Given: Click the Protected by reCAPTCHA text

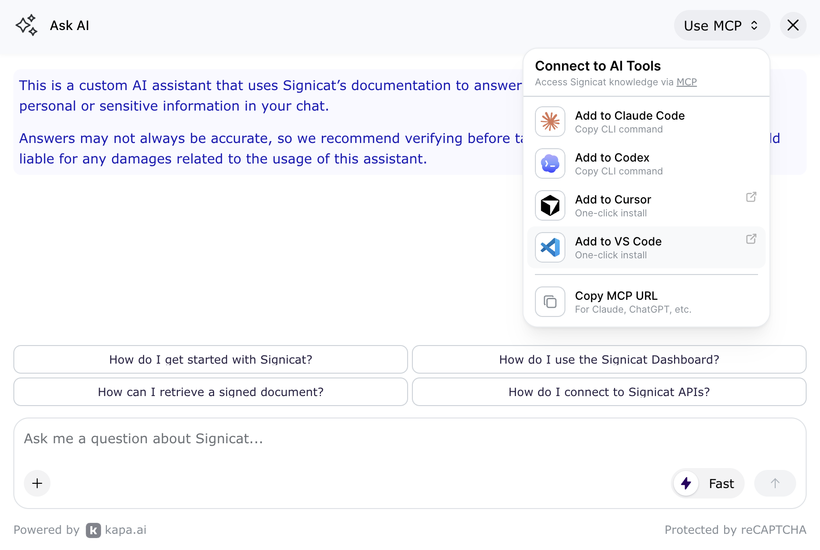Looking at the screenshot, I should tap(735, 530).
